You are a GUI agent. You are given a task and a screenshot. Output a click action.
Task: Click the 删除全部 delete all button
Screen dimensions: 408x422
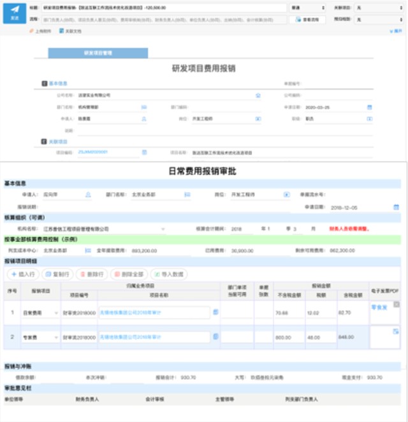coord(129,275)
